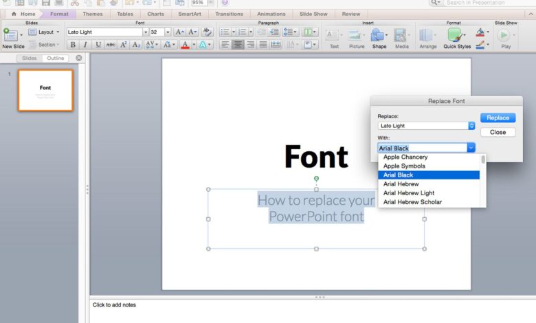Screen dimensions: 536x323
Task: Toggle italic formatting
Action: coord(86,45)
